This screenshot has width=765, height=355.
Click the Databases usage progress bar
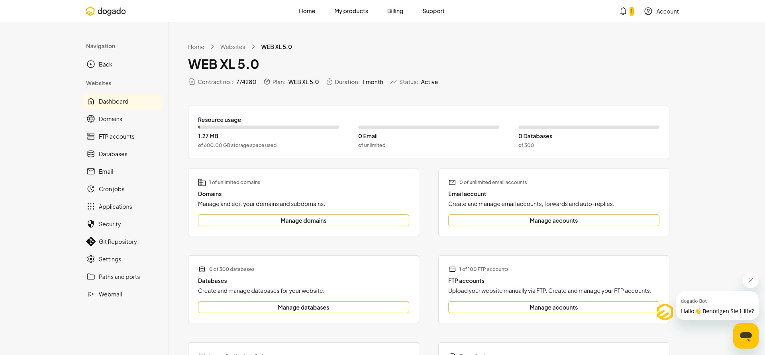[x=589, y=127]
